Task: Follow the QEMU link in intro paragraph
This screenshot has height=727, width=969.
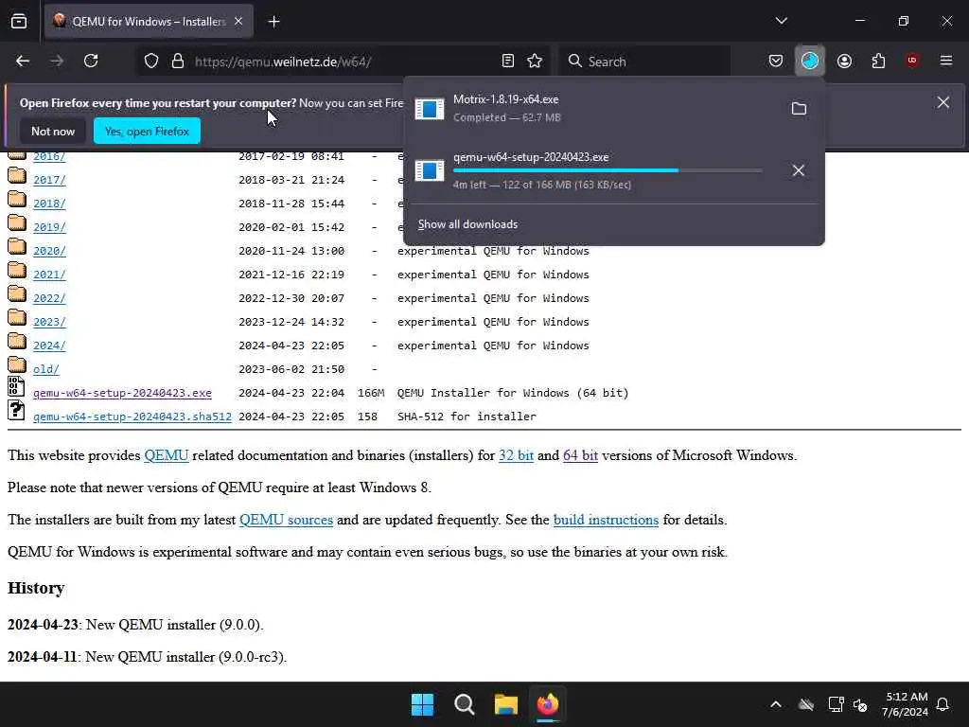Action: tap(167, 455)
